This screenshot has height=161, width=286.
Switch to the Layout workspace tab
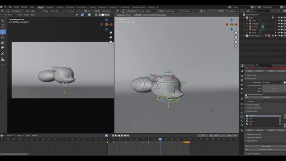pyautogui.click(x=41, y=8)
